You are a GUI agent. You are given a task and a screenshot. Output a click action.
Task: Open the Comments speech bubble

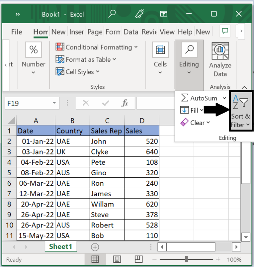coord(225,31)
